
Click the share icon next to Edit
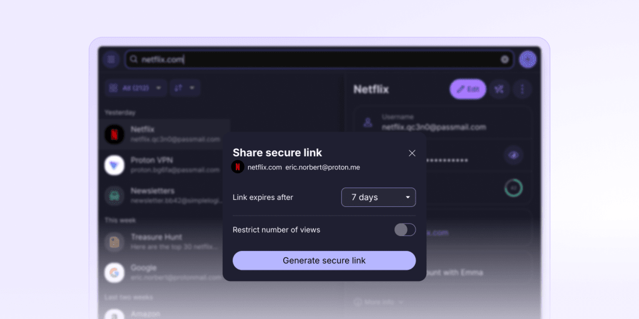[x=499, y=89]
